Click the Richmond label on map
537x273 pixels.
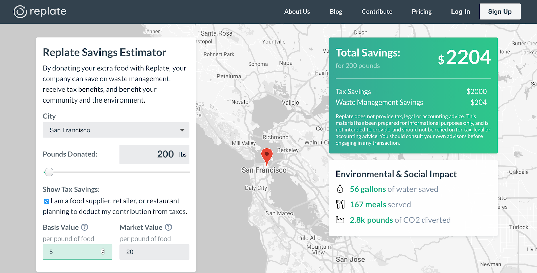point(276,137)
